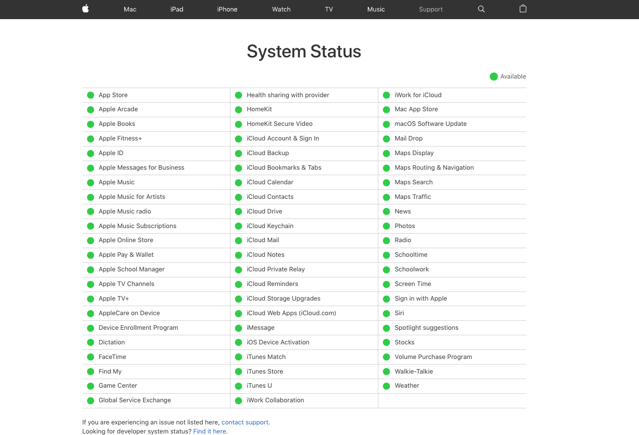Select the Schoolwork entry
This screenshot has width=639, height=435.
tap(412, 269)
